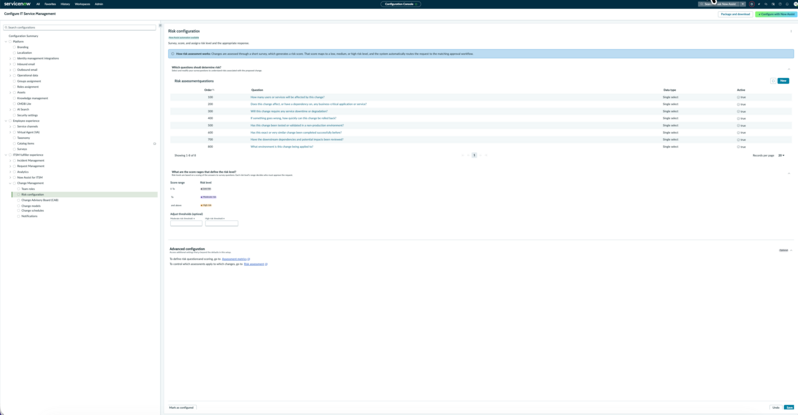
Task: Open the Assessment metrics link
Action: (x=235, y=259)
